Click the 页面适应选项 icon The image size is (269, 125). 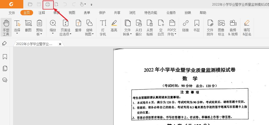pyautogui.click(x=66, y=23)
